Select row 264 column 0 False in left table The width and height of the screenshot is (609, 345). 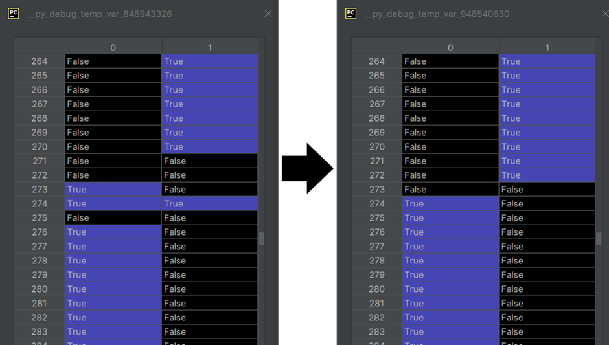click(x=113, y=61)
